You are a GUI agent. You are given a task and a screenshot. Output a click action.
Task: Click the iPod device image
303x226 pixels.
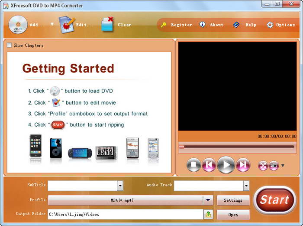[x=56, y=148]
